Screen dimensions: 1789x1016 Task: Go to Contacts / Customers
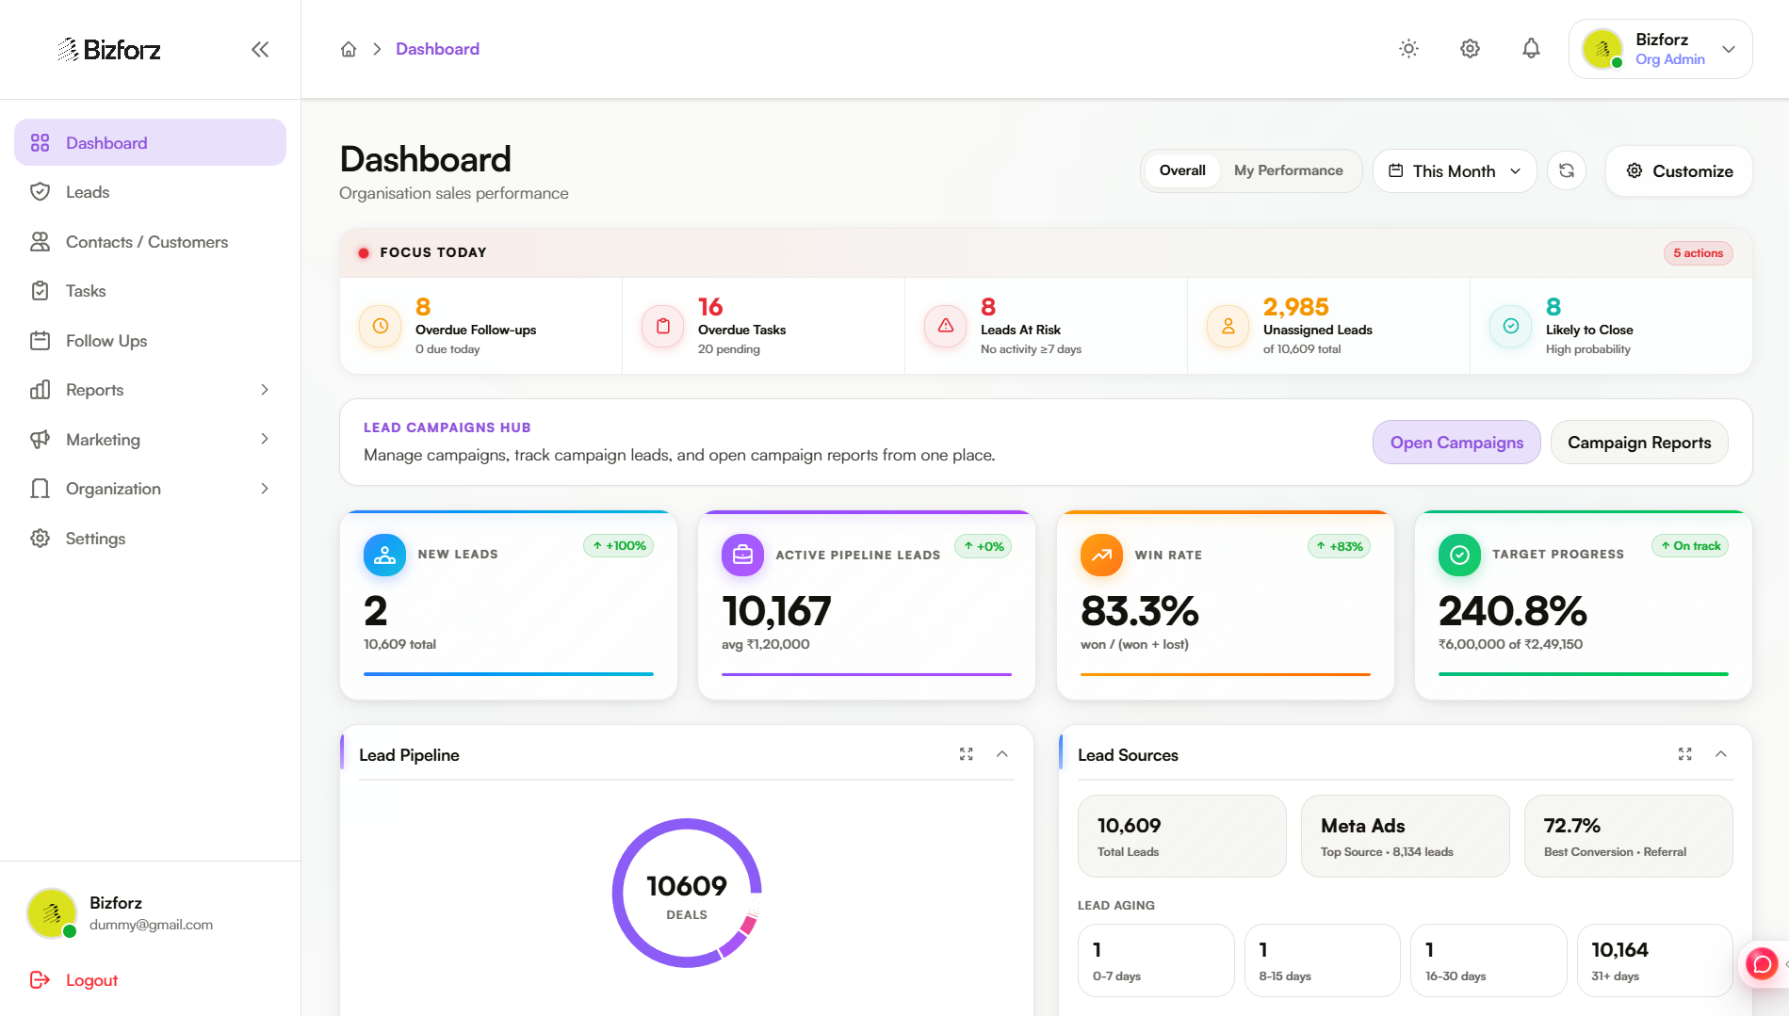tap(150, 242)
